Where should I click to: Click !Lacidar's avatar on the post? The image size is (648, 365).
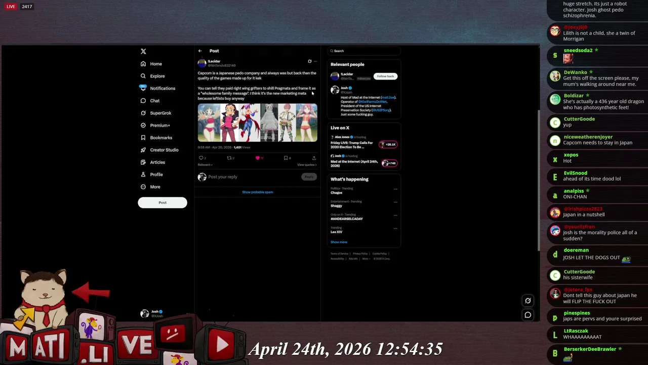[x=202, y=63]
